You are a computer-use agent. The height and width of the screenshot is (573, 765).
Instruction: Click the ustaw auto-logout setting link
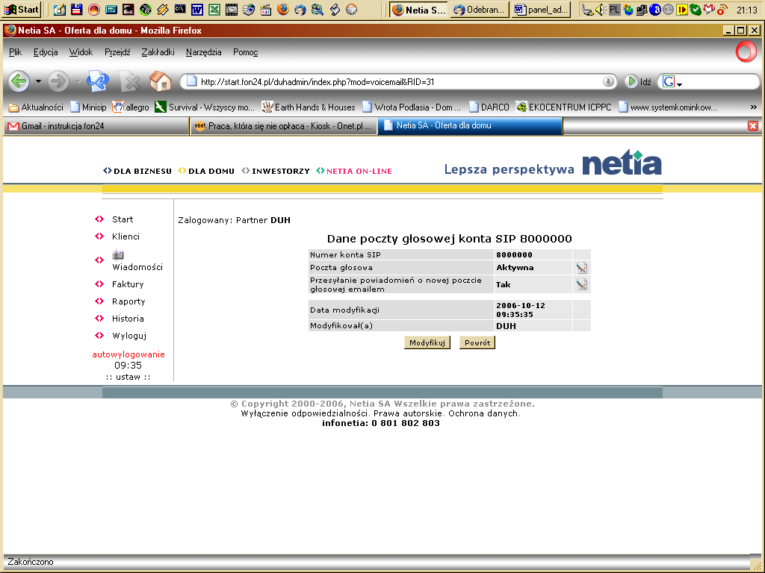tap(128, 377)
